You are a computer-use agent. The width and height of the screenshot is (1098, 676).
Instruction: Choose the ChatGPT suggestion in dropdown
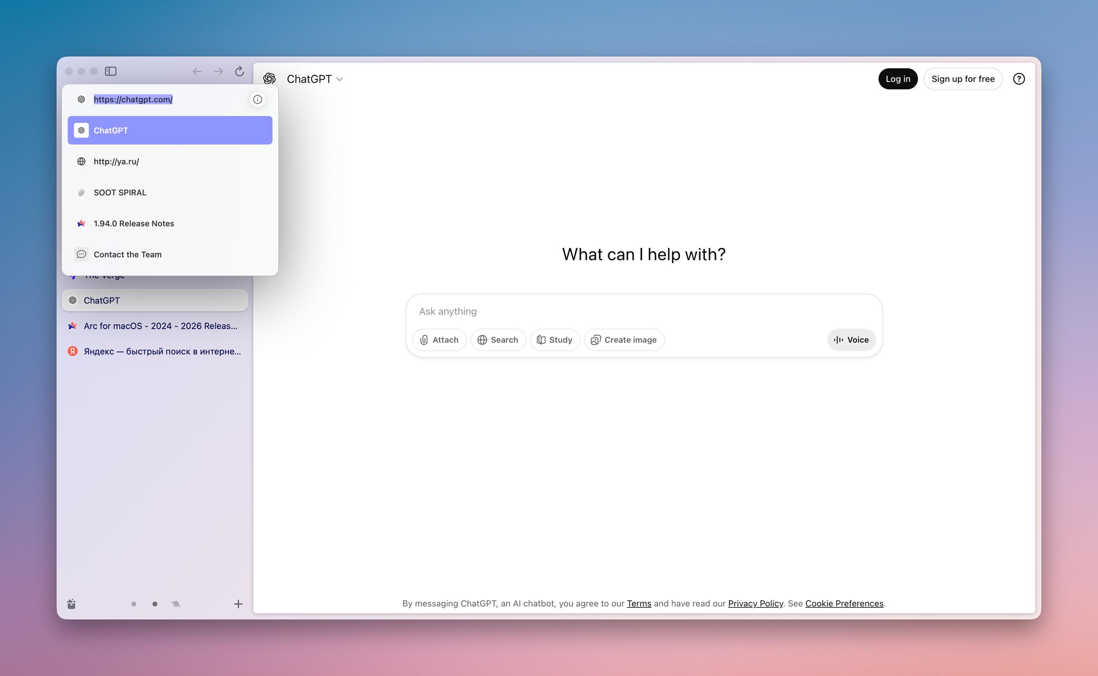click(170, 130)
